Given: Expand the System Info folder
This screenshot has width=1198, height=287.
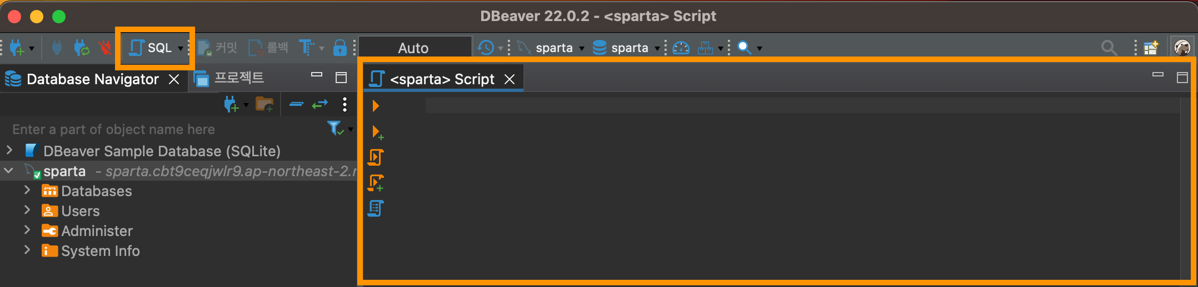Looking at the screenshot, I should [x=27, y=250].
